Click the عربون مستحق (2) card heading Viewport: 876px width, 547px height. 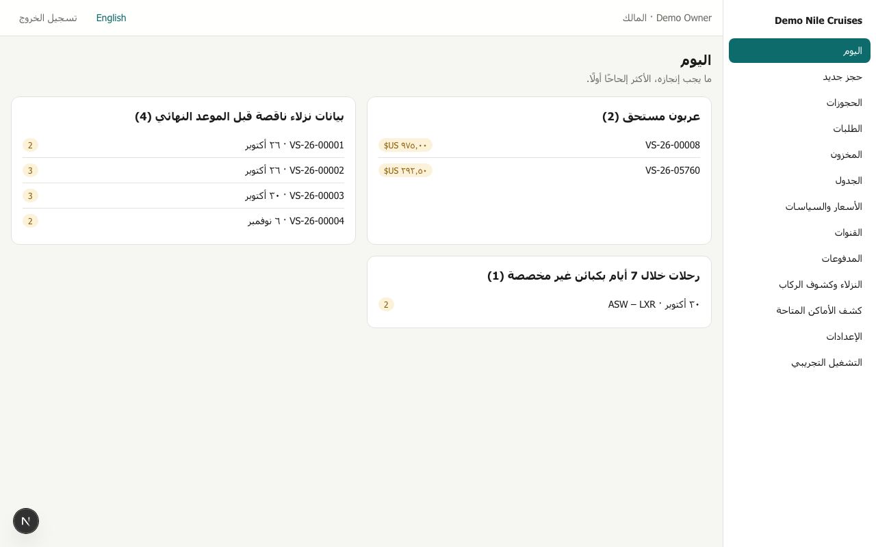651,116
